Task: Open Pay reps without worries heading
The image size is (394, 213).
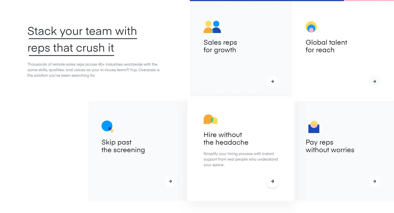Action: click(330, 146)
